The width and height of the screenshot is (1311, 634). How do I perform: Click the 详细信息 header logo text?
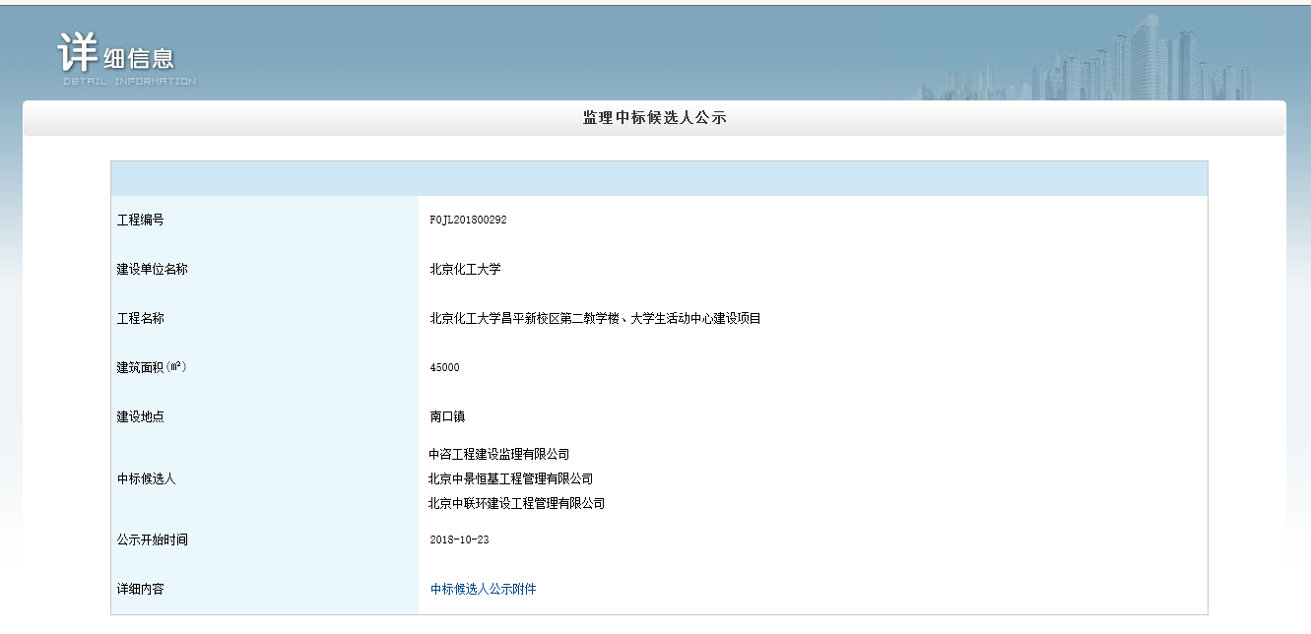click(118, 53)
